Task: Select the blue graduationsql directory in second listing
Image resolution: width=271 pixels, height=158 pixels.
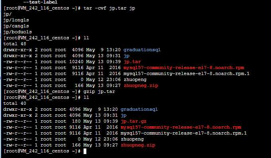Action: pyautogui.click(x=139, y=109)
